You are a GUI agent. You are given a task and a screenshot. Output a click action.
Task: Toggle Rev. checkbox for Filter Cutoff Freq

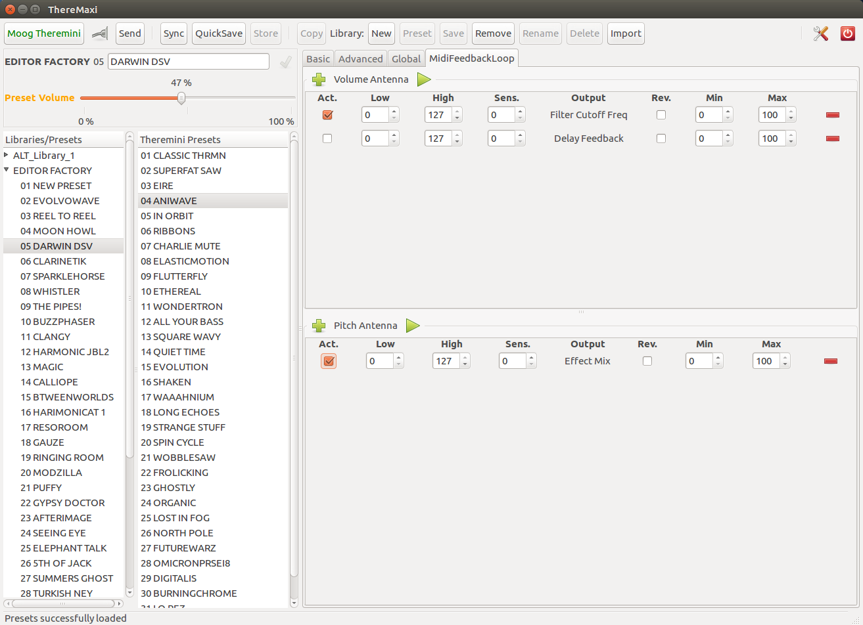(661, 115)
